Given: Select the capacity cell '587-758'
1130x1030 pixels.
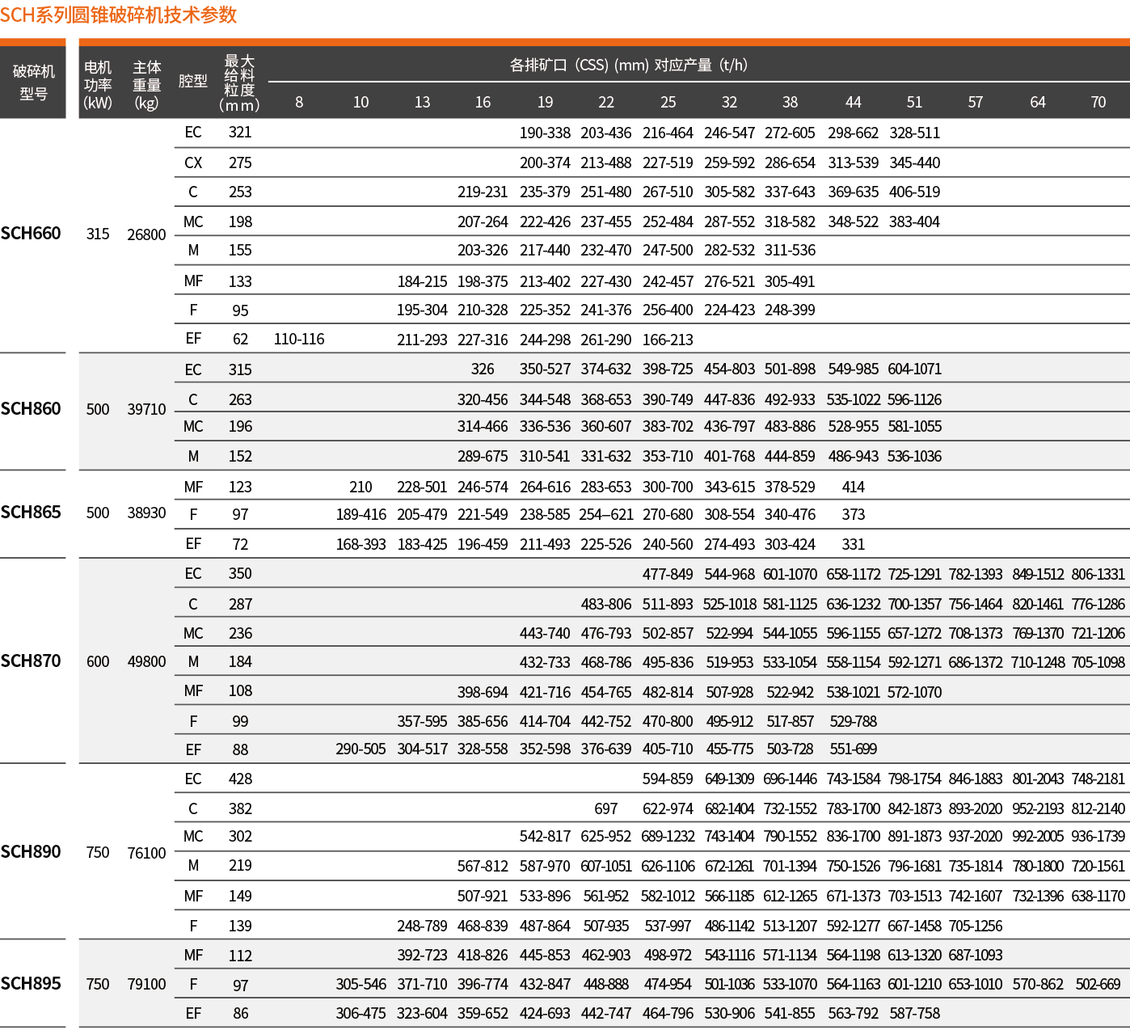Looking at the screenshot, I should [915, 1014].
